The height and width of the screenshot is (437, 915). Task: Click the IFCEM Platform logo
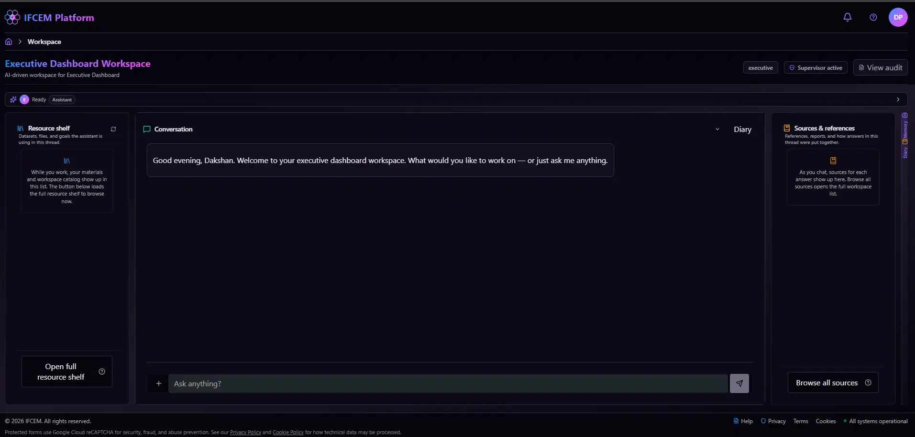[x=50, y=18]
